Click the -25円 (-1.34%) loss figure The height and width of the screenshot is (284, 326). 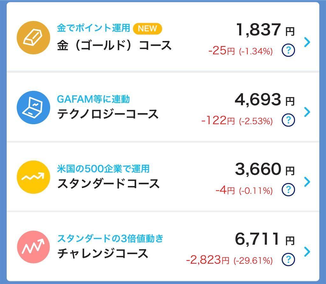click(x=241, y=50)
